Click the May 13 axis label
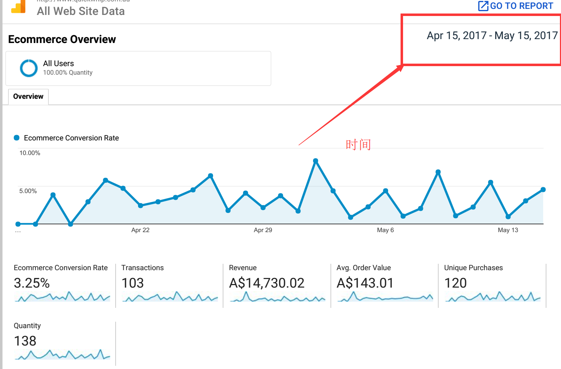 [508, 230]
